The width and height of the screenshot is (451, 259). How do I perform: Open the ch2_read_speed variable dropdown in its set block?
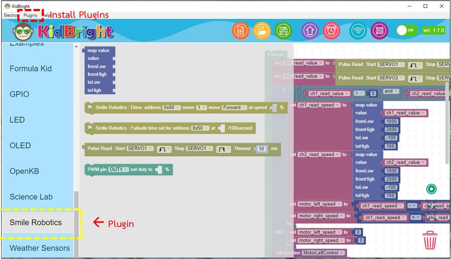319,155
